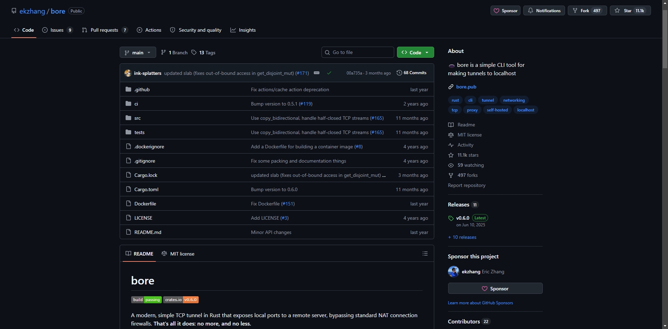Click the top Sponsor button
The height and width of the screenshot is (329, 668).
(x=505, y=10)
